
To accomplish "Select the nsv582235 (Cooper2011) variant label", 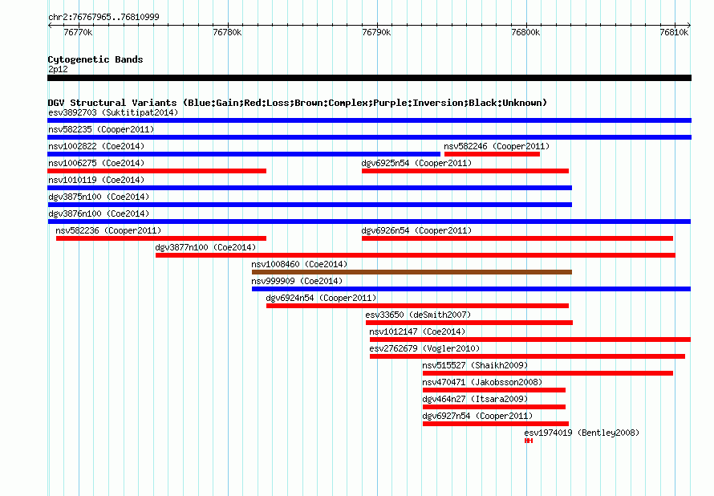I will click(x=101, y=129).
